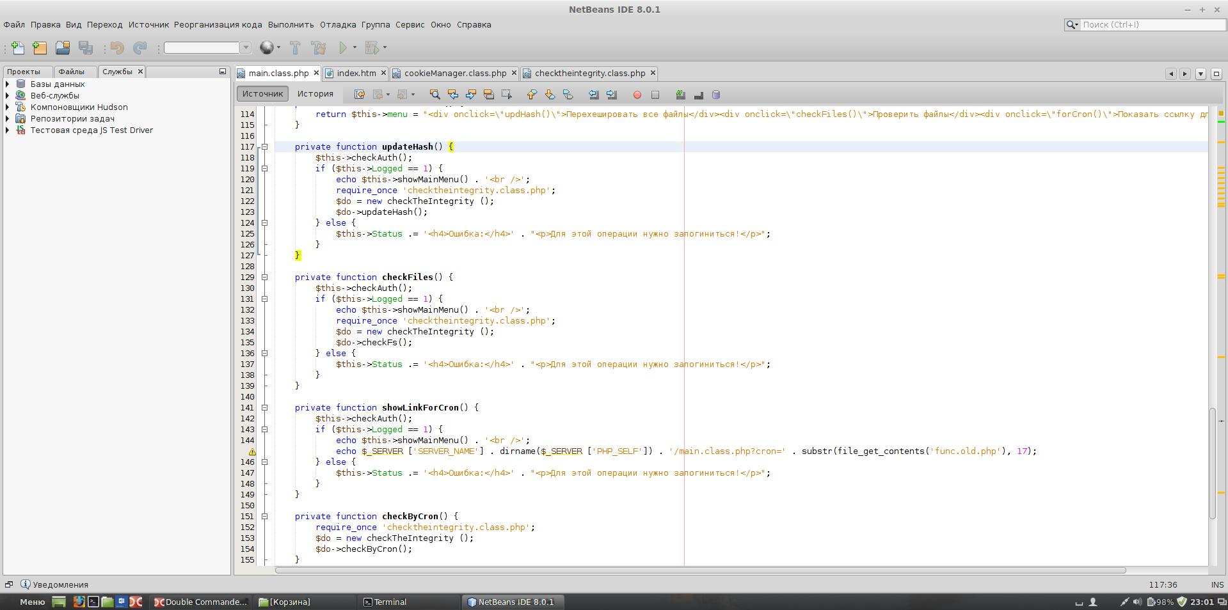Screen dimensions: 1228x610
Task: Start macro recording with the red circle
Action: point(637,95)
